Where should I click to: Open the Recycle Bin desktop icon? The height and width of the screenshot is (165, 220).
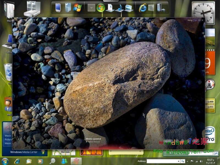pyautogui.click(x=8, y=71)
